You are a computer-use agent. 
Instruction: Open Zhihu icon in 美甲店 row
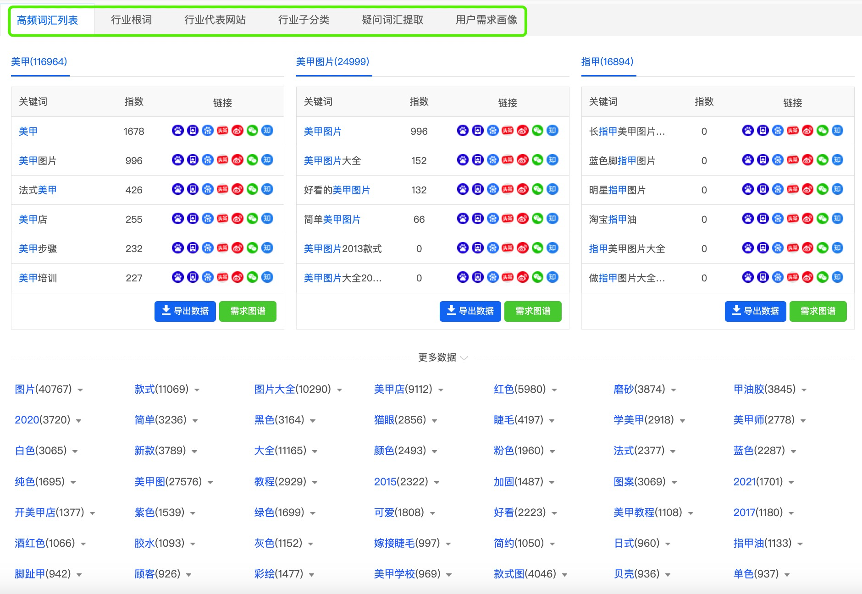tap(267, 219)
